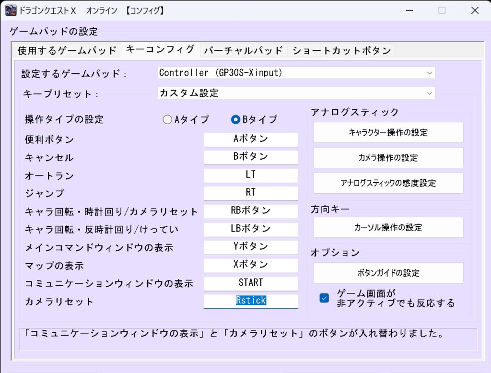The width and height of the screenshot is (491, 373).
Task: Click the オプション group heading
Action: click(x=335, y=253)
